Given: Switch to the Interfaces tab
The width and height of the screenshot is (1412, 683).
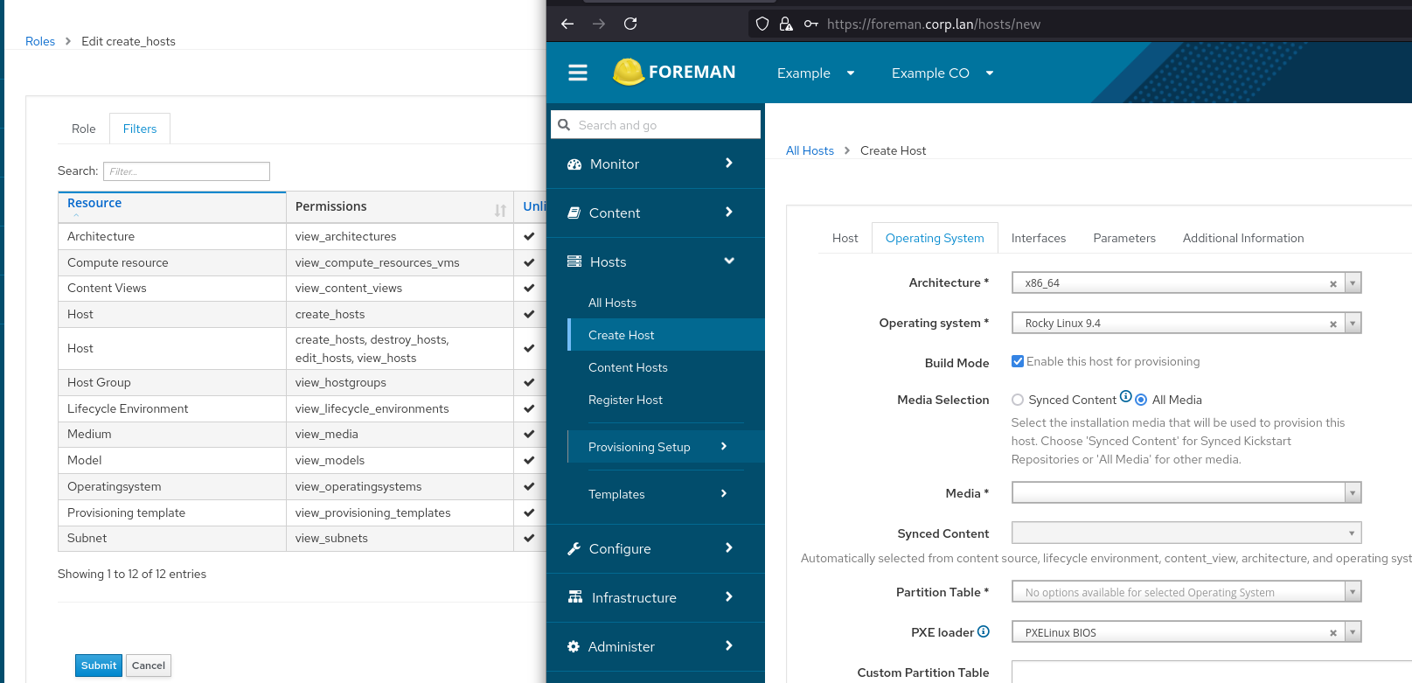Looking at the screenshot, I should pos(1038,238).
